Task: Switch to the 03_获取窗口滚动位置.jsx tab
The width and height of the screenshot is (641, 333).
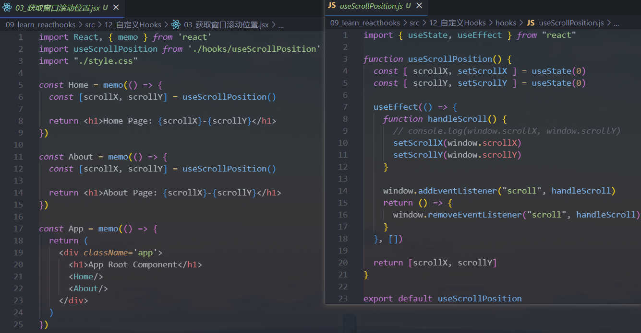Action: pos(62,8)
